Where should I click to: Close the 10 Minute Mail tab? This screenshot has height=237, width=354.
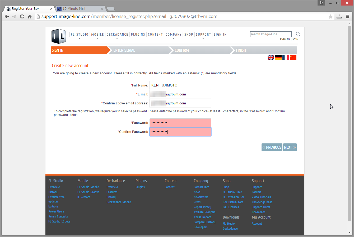(102, 9)
